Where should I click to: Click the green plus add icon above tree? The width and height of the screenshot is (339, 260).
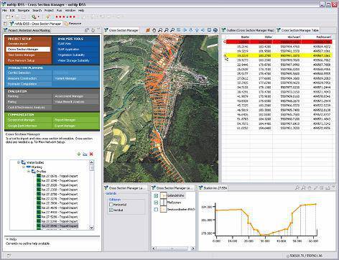click(79, 154)
